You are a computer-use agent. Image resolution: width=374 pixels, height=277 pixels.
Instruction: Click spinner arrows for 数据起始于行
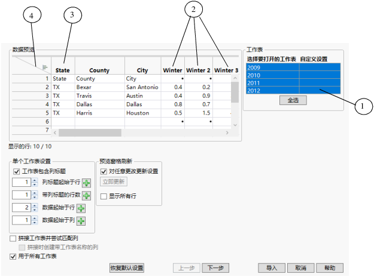pyautogui.click(x=35, y=208)
